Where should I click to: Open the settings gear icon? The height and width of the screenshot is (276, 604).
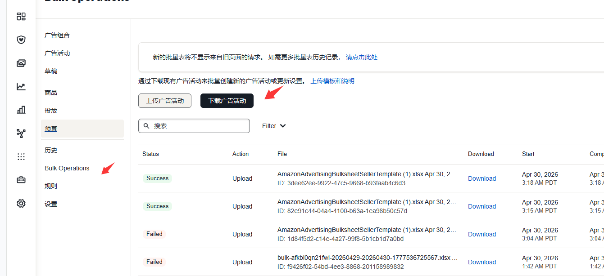point(21,204)
